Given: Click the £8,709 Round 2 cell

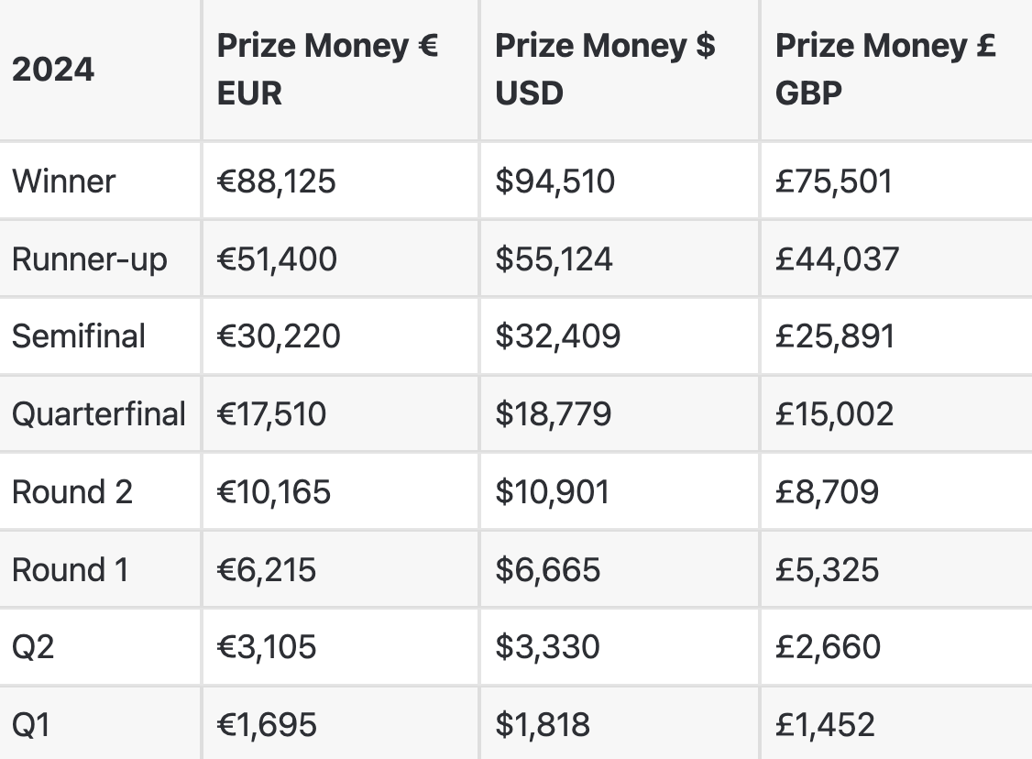Looking at the screenshot, I should pos(828,491).
